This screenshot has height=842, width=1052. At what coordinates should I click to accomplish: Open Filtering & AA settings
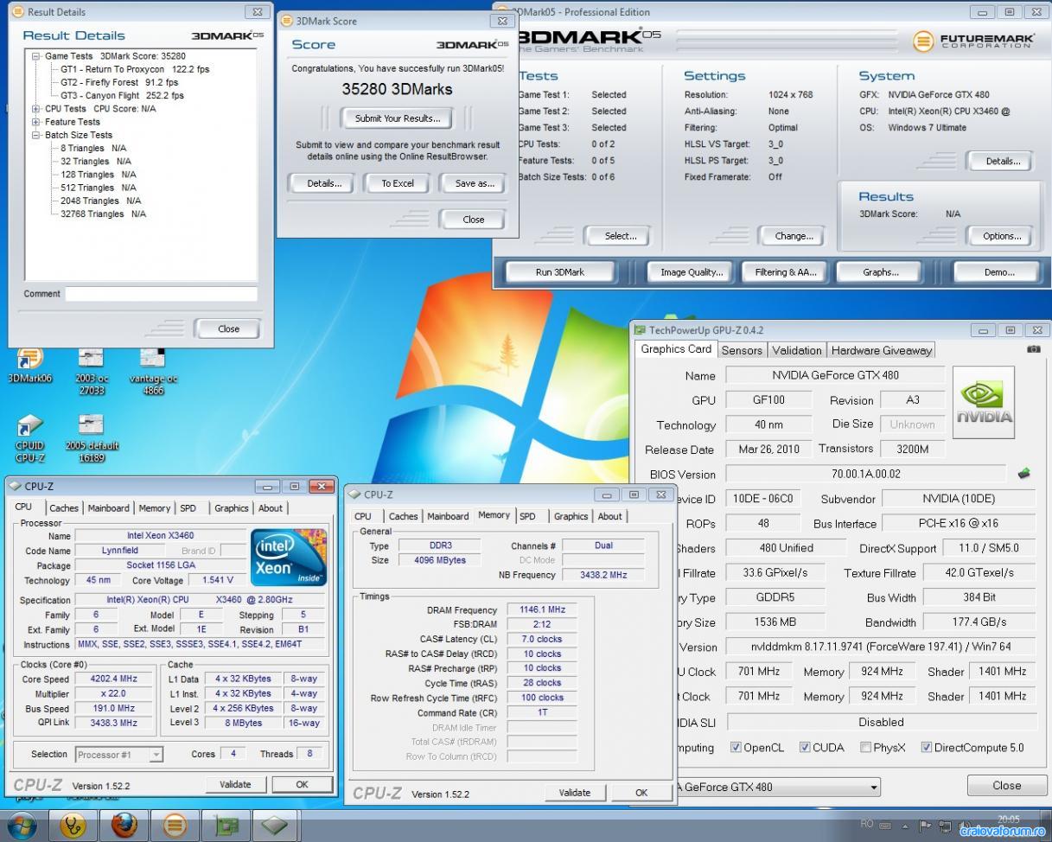pos(786,272)
